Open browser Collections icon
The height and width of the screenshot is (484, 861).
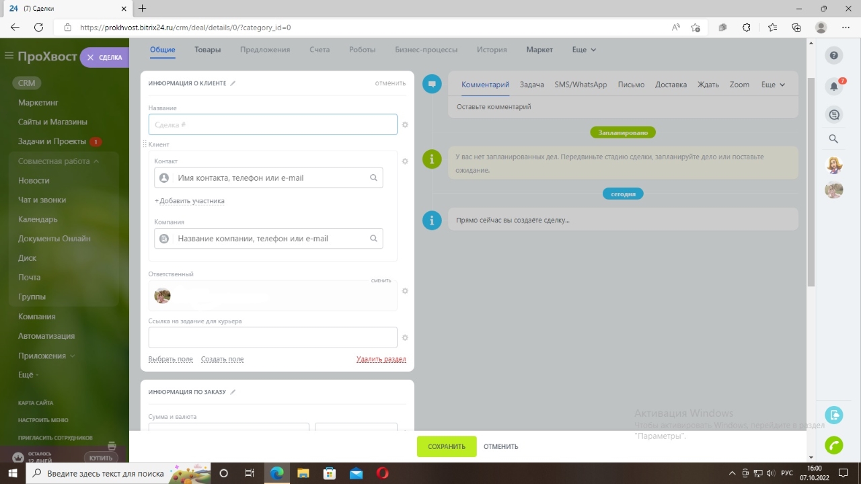tap(796, 28)
